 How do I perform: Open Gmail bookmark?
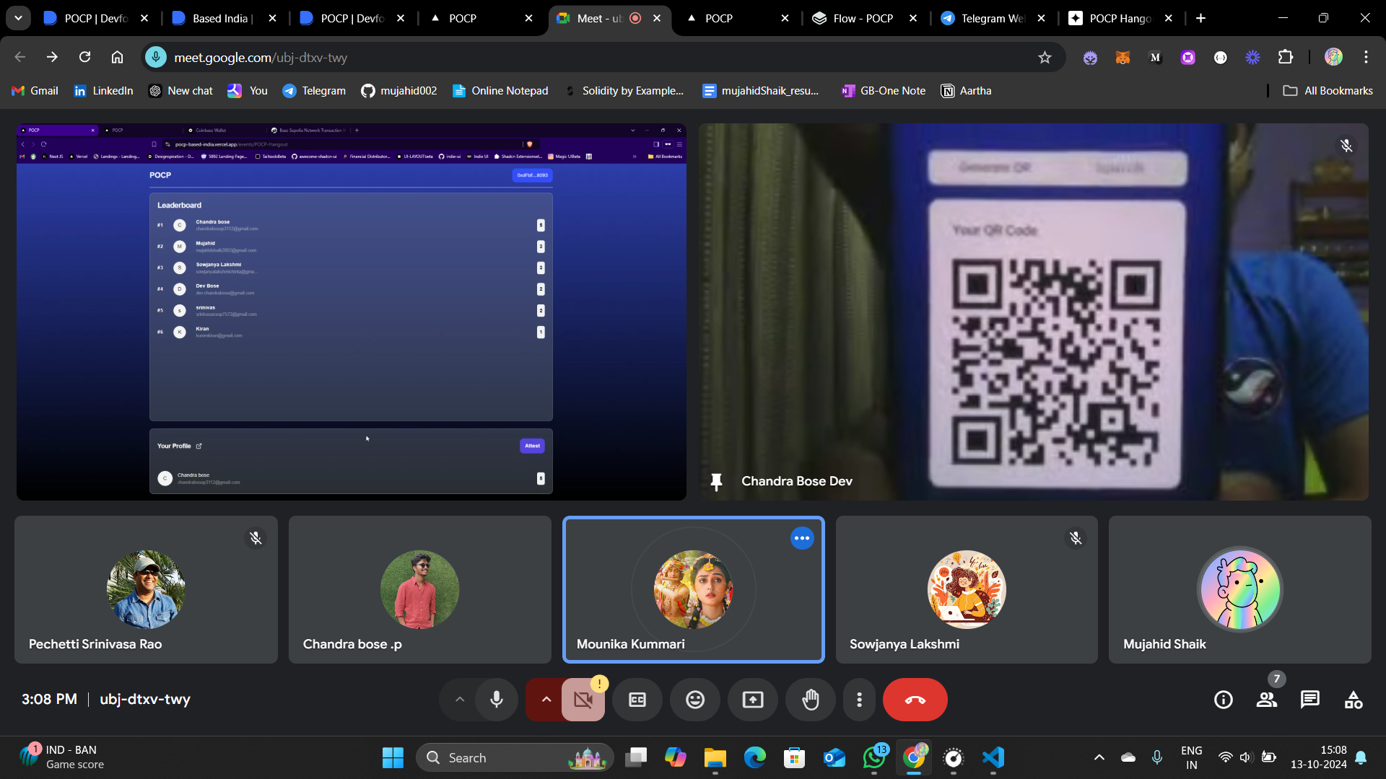[35, 91]
